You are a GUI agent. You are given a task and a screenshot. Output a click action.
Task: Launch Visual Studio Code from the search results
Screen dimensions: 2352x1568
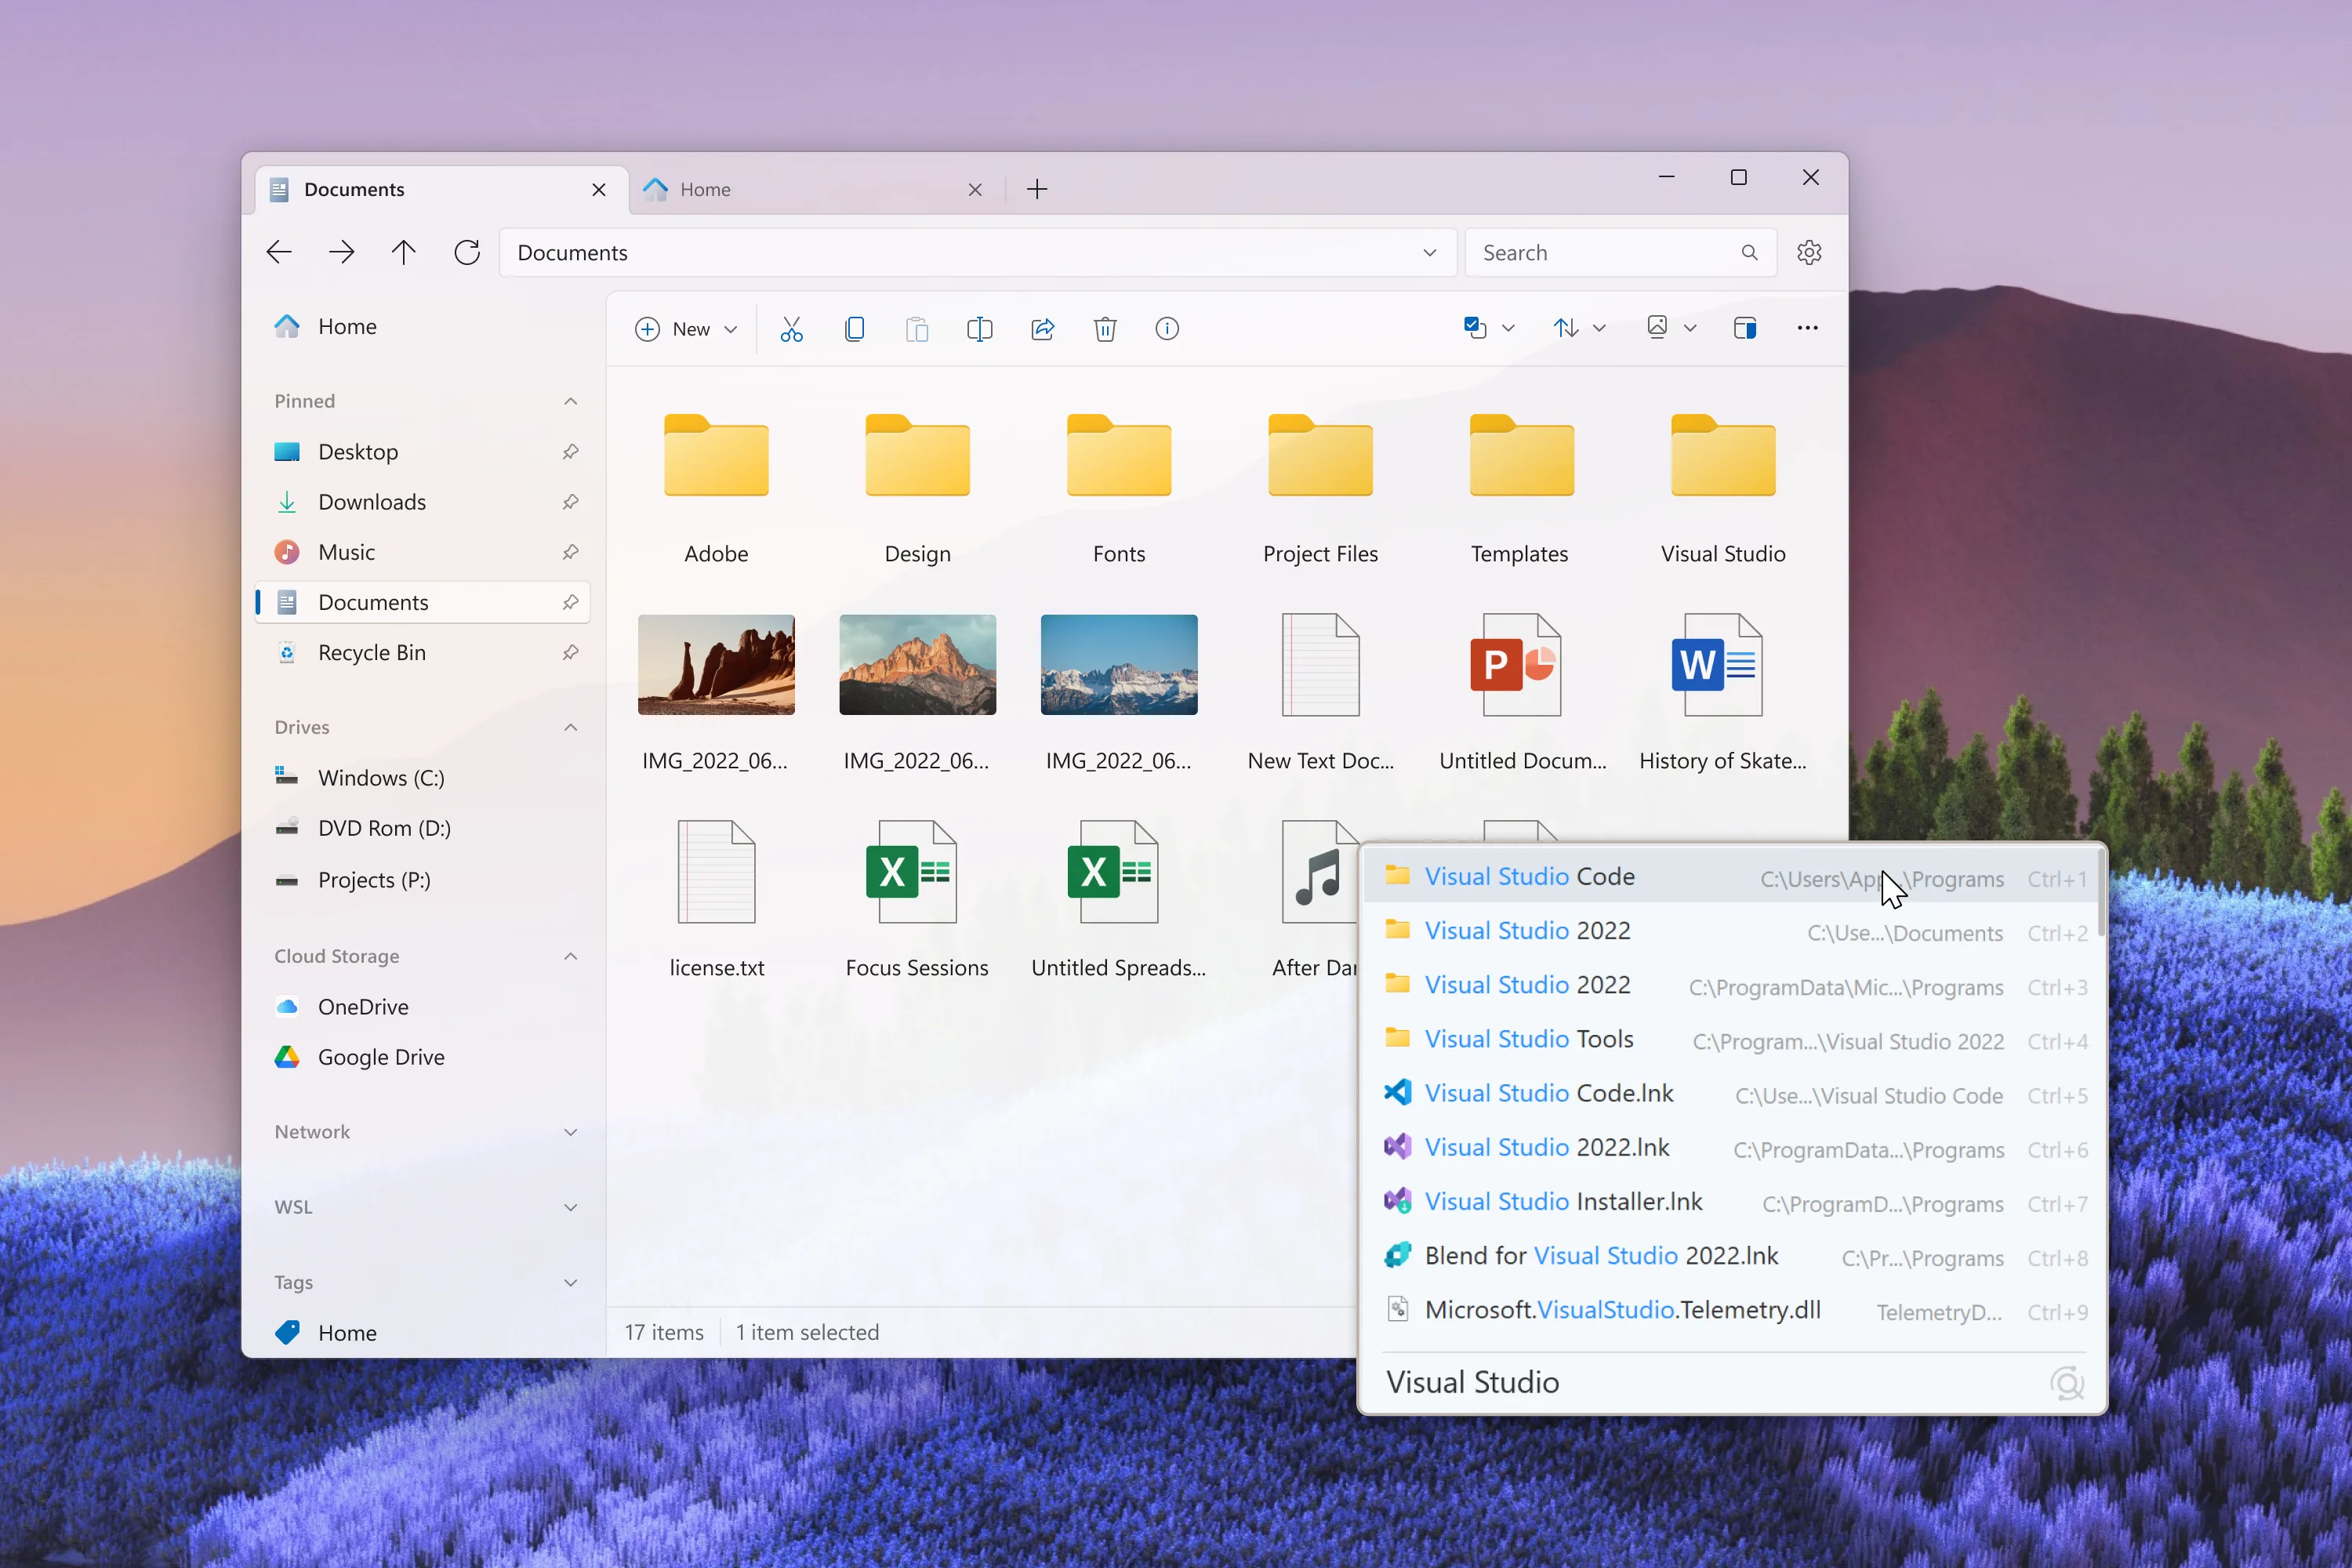click(x=1530, y=876)
